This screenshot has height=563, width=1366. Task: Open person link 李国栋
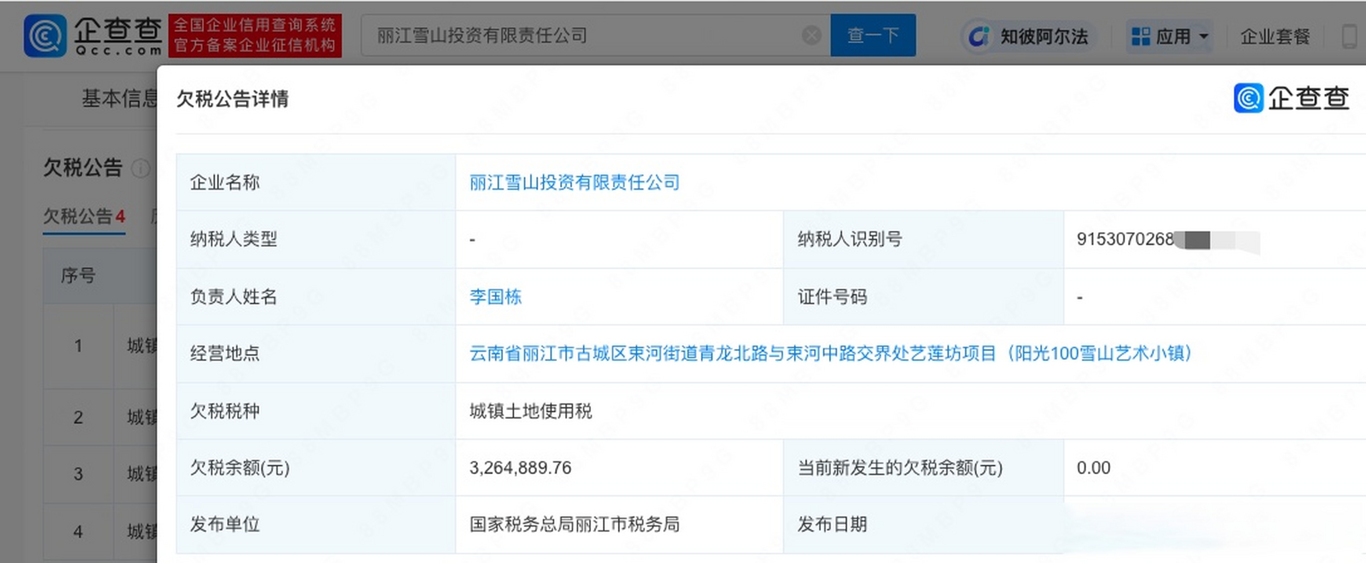pos(495,296)
